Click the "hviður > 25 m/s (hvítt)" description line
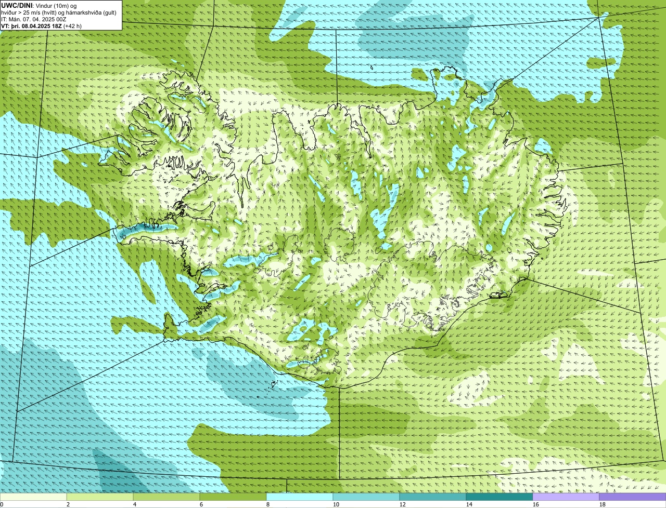The height and width of the screenshot is (508, 666). (x=59, y=12)
